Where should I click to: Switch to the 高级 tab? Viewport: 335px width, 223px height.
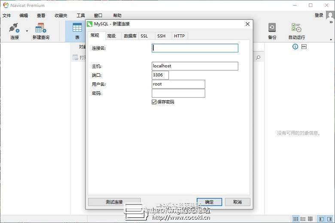113,36
